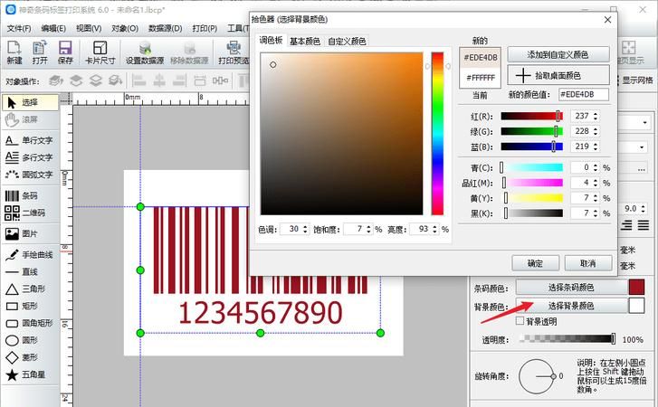Confirm color with 确定 button
This screenshot has width=658, height=407.
tap(535, 263)
